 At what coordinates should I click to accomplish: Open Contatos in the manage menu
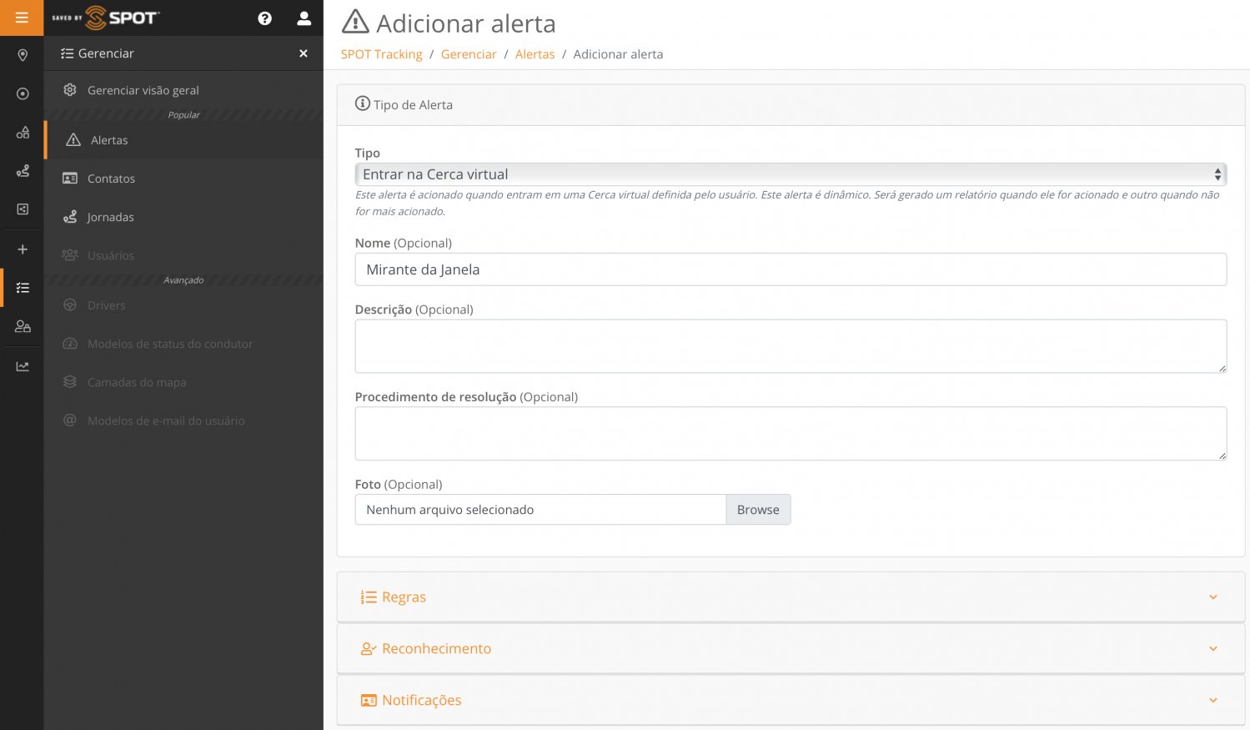click(111, 179)
